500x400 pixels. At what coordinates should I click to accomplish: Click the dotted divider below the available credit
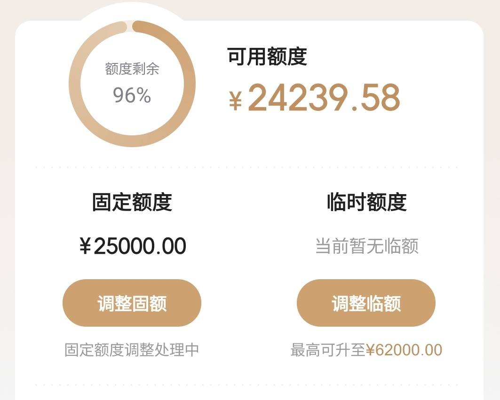pos(247,167)
